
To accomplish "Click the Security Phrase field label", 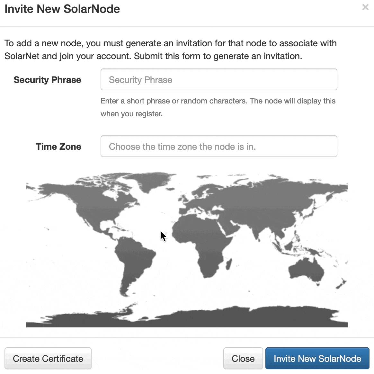I will point(47,80).
